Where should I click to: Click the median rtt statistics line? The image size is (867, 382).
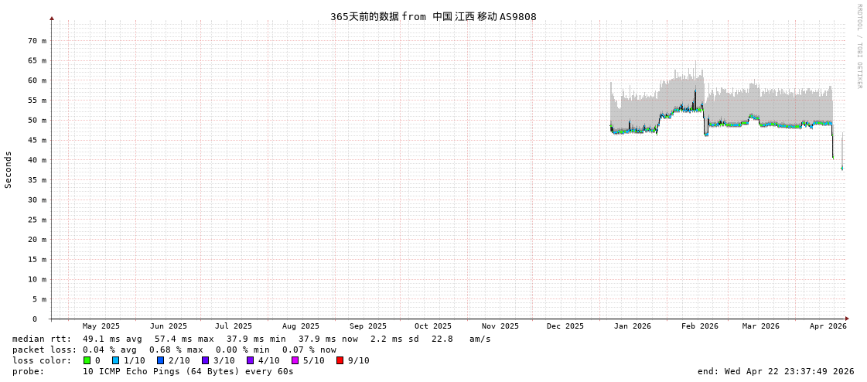pos(251,339)
